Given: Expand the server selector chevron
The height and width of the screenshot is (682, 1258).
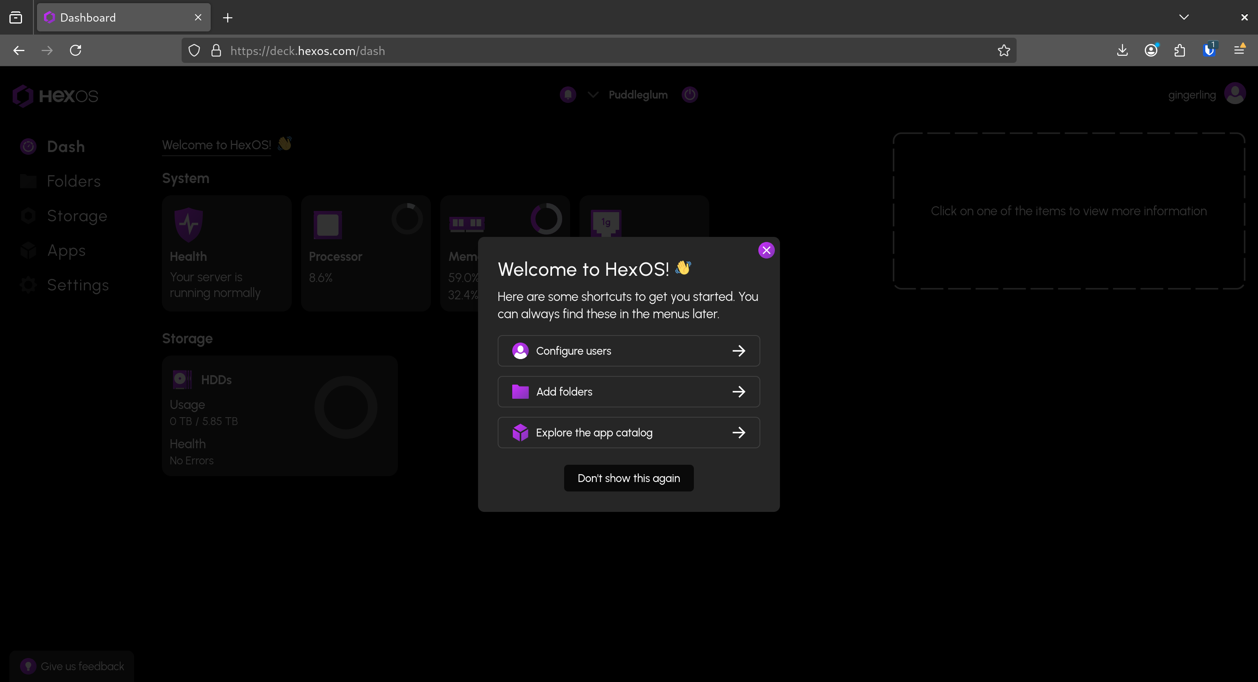Looking at the screenshot, I should (593, 95).
